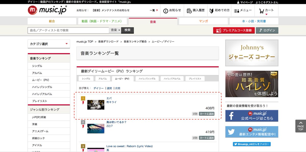Open Twitter 最新エンタメ情報 banner
The width and height of the screenshot is (306, 152).
coord(252,132)
